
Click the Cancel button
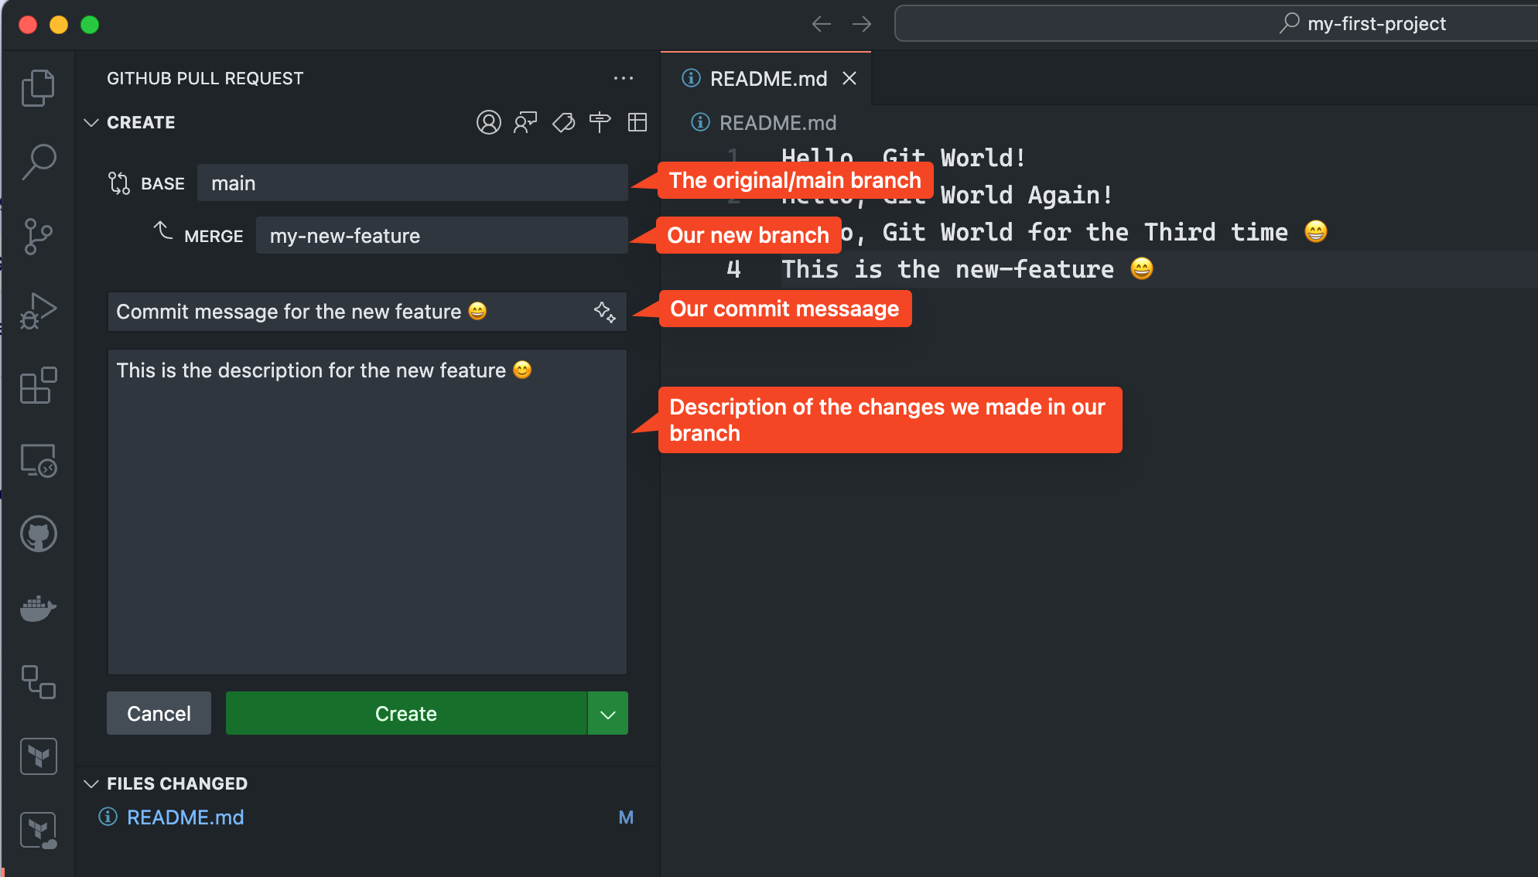coord(159,714)
